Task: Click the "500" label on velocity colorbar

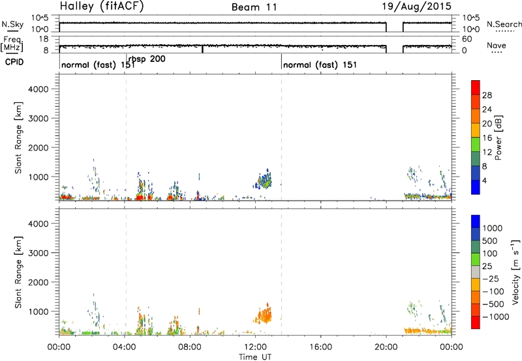Action: click(490, 240)
